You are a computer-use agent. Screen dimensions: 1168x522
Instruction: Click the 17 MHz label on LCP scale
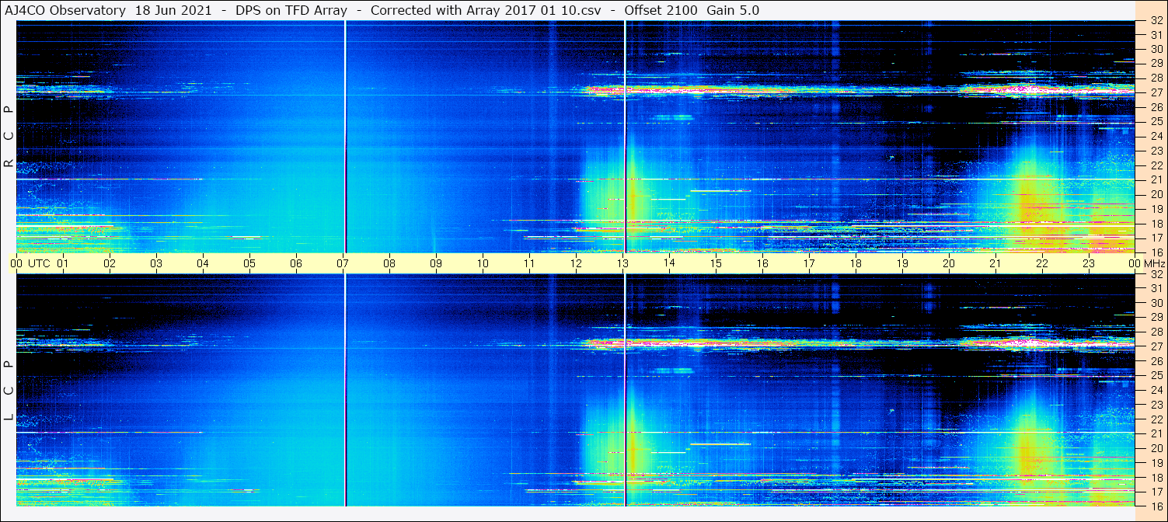click(x=1156, y=491)
